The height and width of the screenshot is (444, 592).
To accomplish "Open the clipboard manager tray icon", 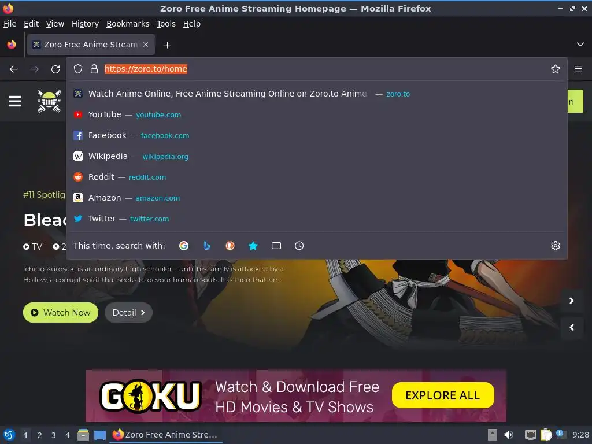I will (546, 435).
